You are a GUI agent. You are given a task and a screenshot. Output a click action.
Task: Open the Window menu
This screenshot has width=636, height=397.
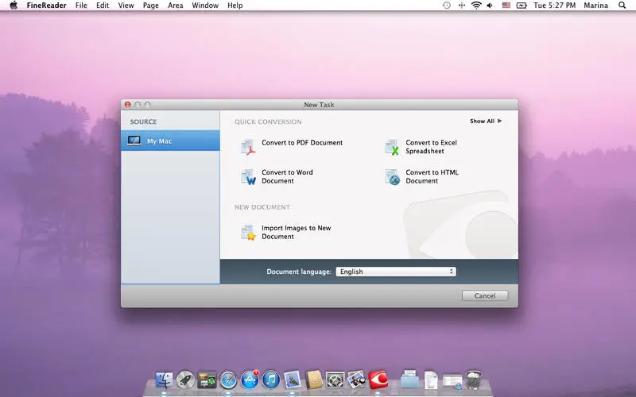click(205, 6)
